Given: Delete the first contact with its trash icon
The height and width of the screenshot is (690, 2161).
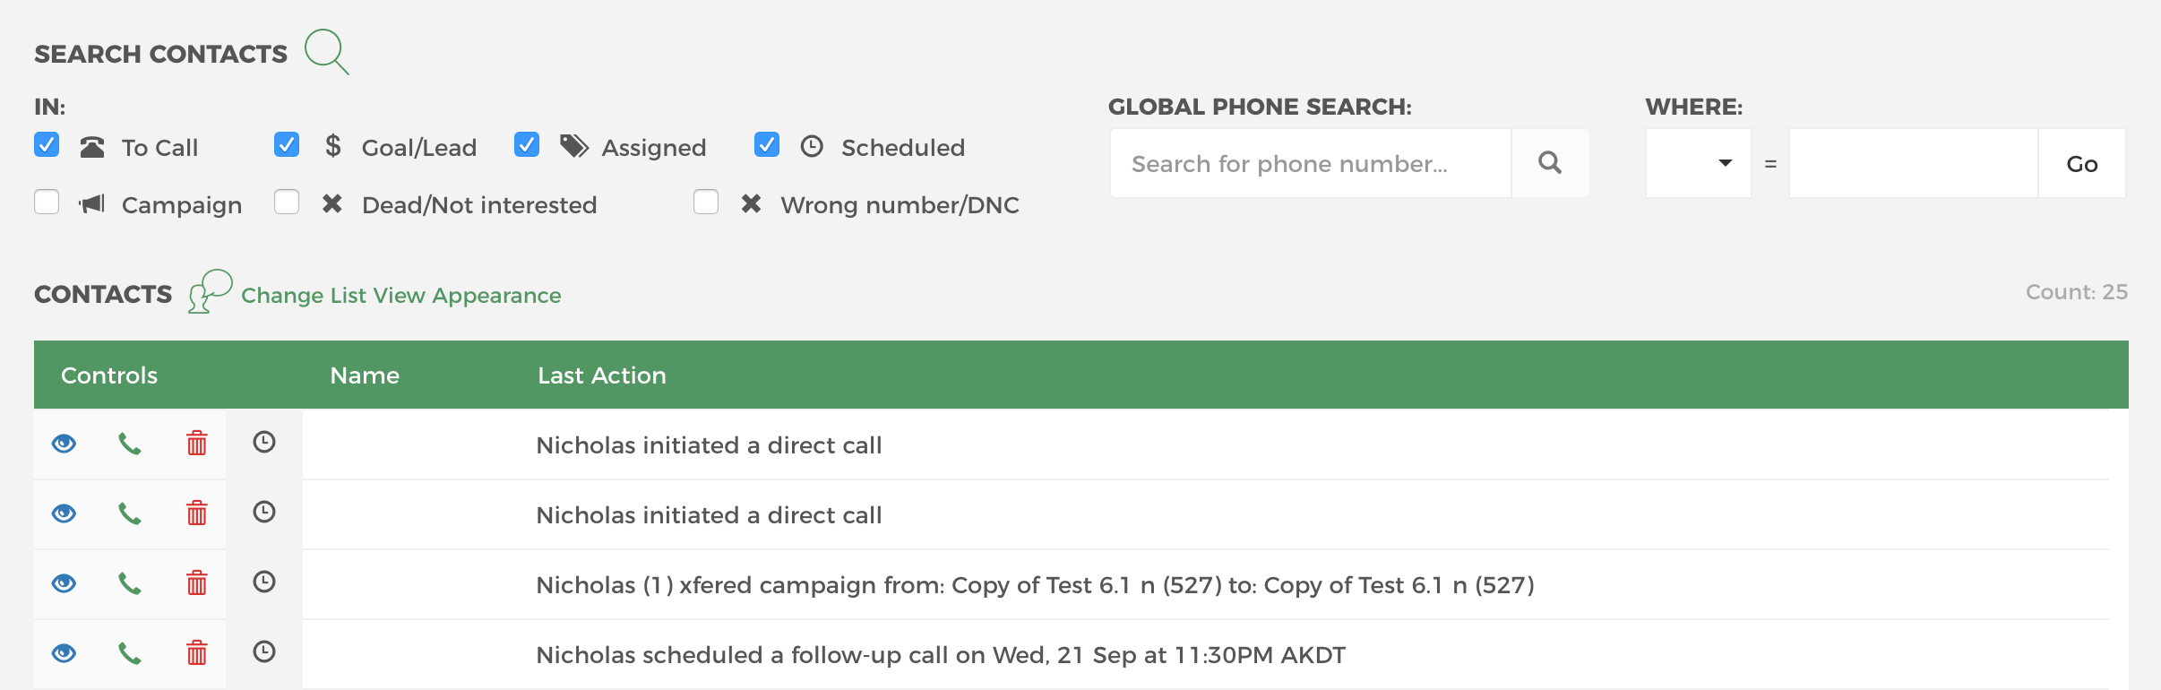Looking at the screenshot, I should point(197,444).
